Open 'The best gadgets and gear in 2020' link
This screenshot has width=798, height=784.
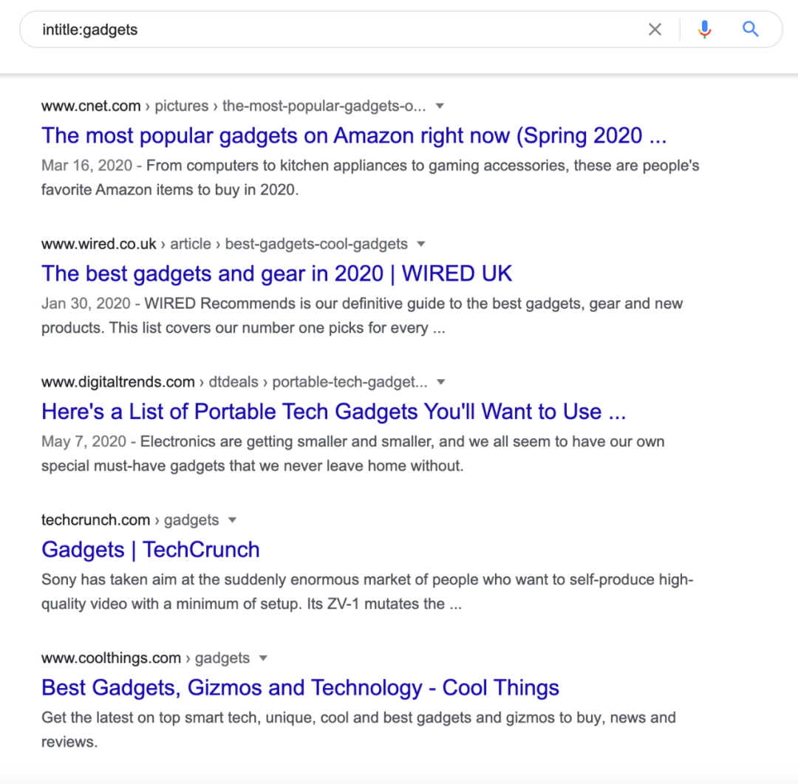tap(276, 274)
